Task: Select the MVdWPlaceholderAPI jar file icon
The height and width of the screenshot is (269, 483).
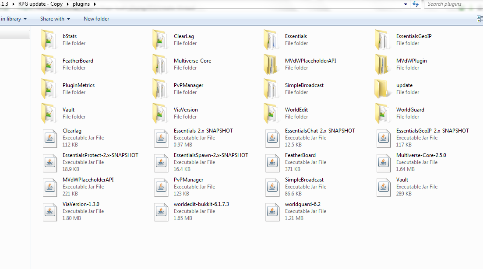Action: click(x=50, y=187)
